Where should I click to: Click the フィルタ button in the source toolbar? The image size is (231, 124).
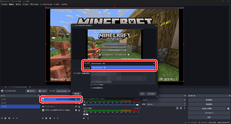[42, 91]
